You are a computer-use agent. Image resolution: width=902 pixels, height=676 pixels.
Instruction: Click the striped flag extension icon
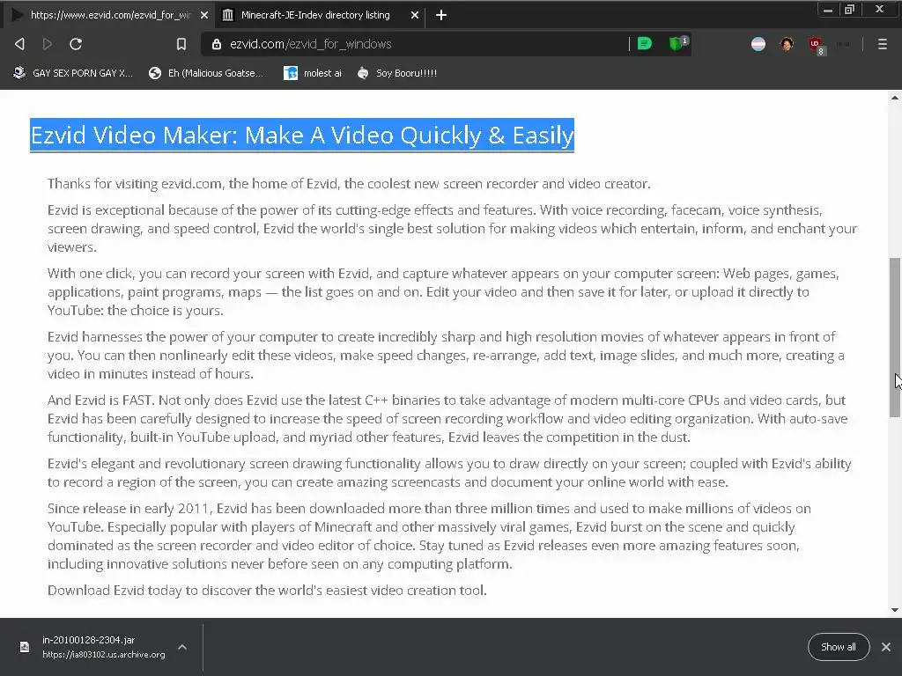point(758,44)
